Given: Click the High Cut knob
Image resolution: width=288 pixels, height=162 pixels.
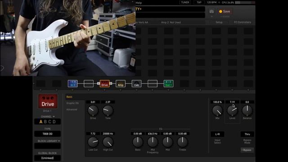Looking at the screenshot, I should [x=108, y=142].
